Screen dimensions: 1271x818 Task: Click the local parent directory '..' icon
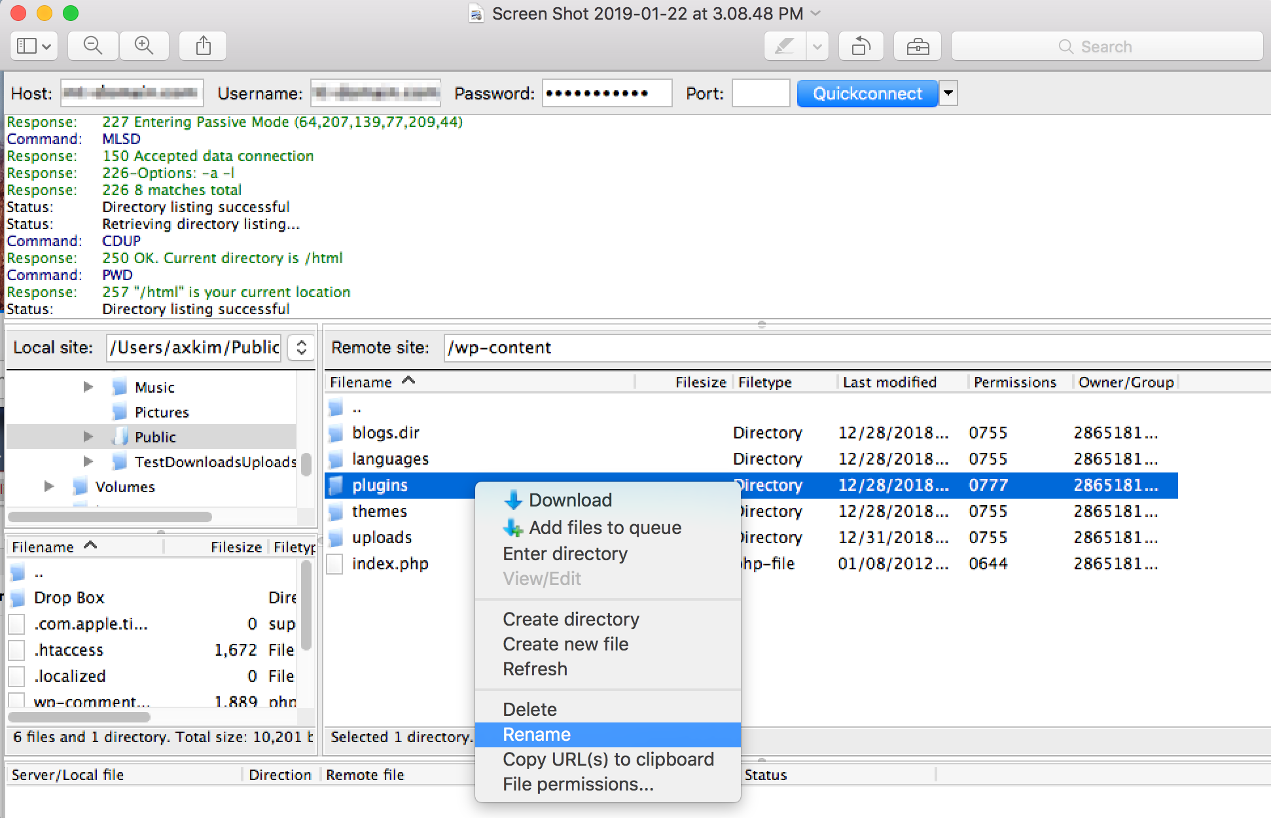(18, 573)
